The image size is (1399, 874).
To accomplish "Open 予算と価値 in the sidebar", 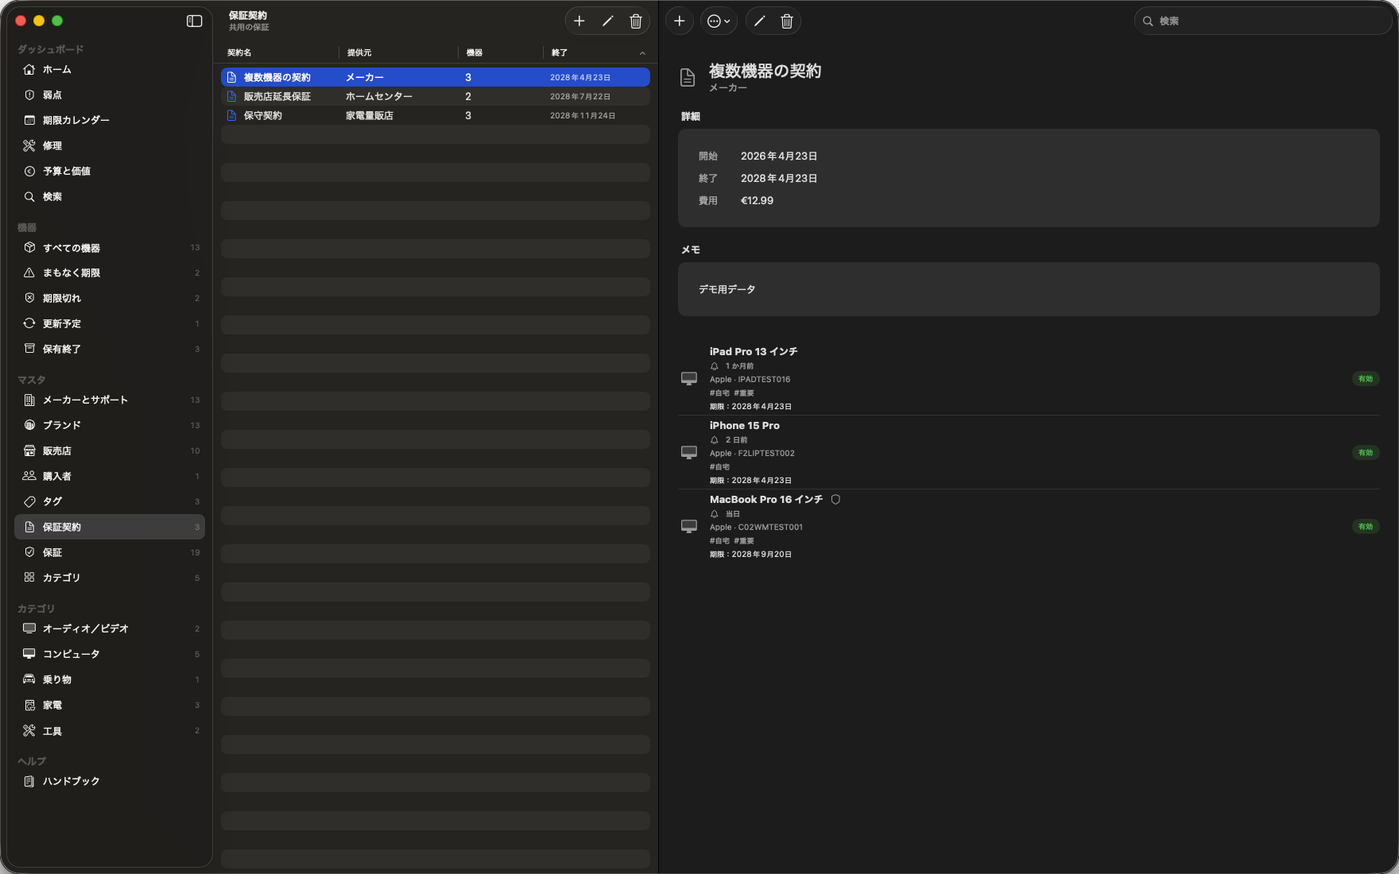I will click(x=110, y=172).
